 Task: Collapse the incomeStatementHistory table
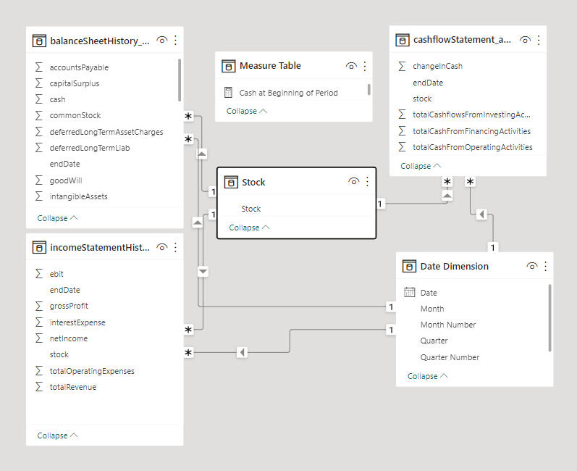[x=57, y=435]
